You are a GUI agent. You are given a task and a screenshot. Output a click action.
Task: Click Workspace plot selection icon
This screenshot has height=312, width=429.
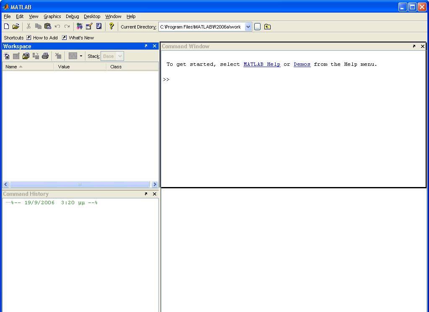coord(73,56)
